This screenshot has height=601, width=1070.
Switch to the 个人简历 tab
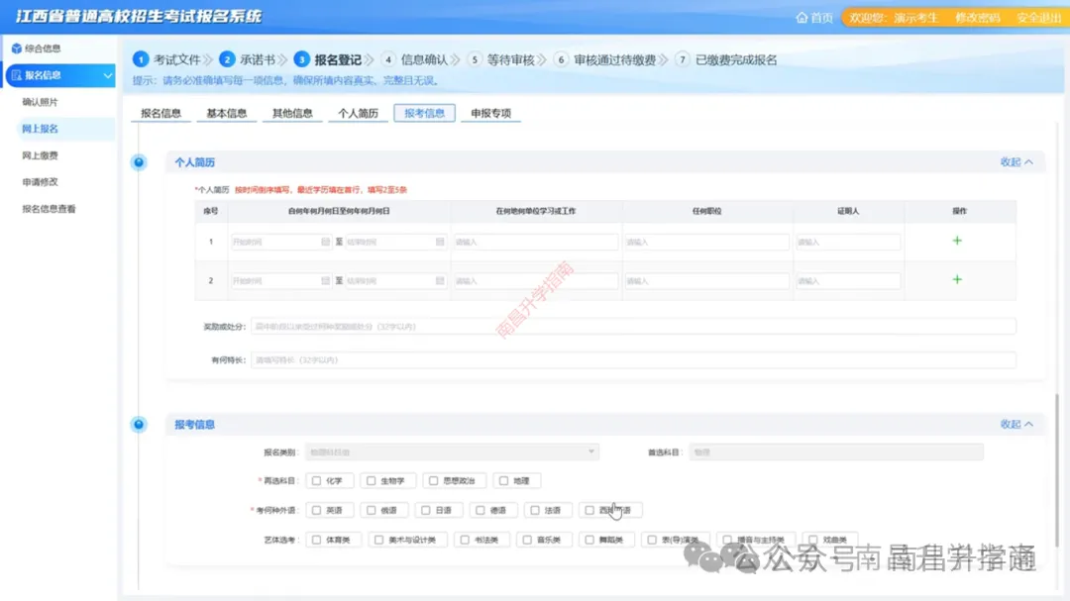pyautogui.click(x=358, y=113)
